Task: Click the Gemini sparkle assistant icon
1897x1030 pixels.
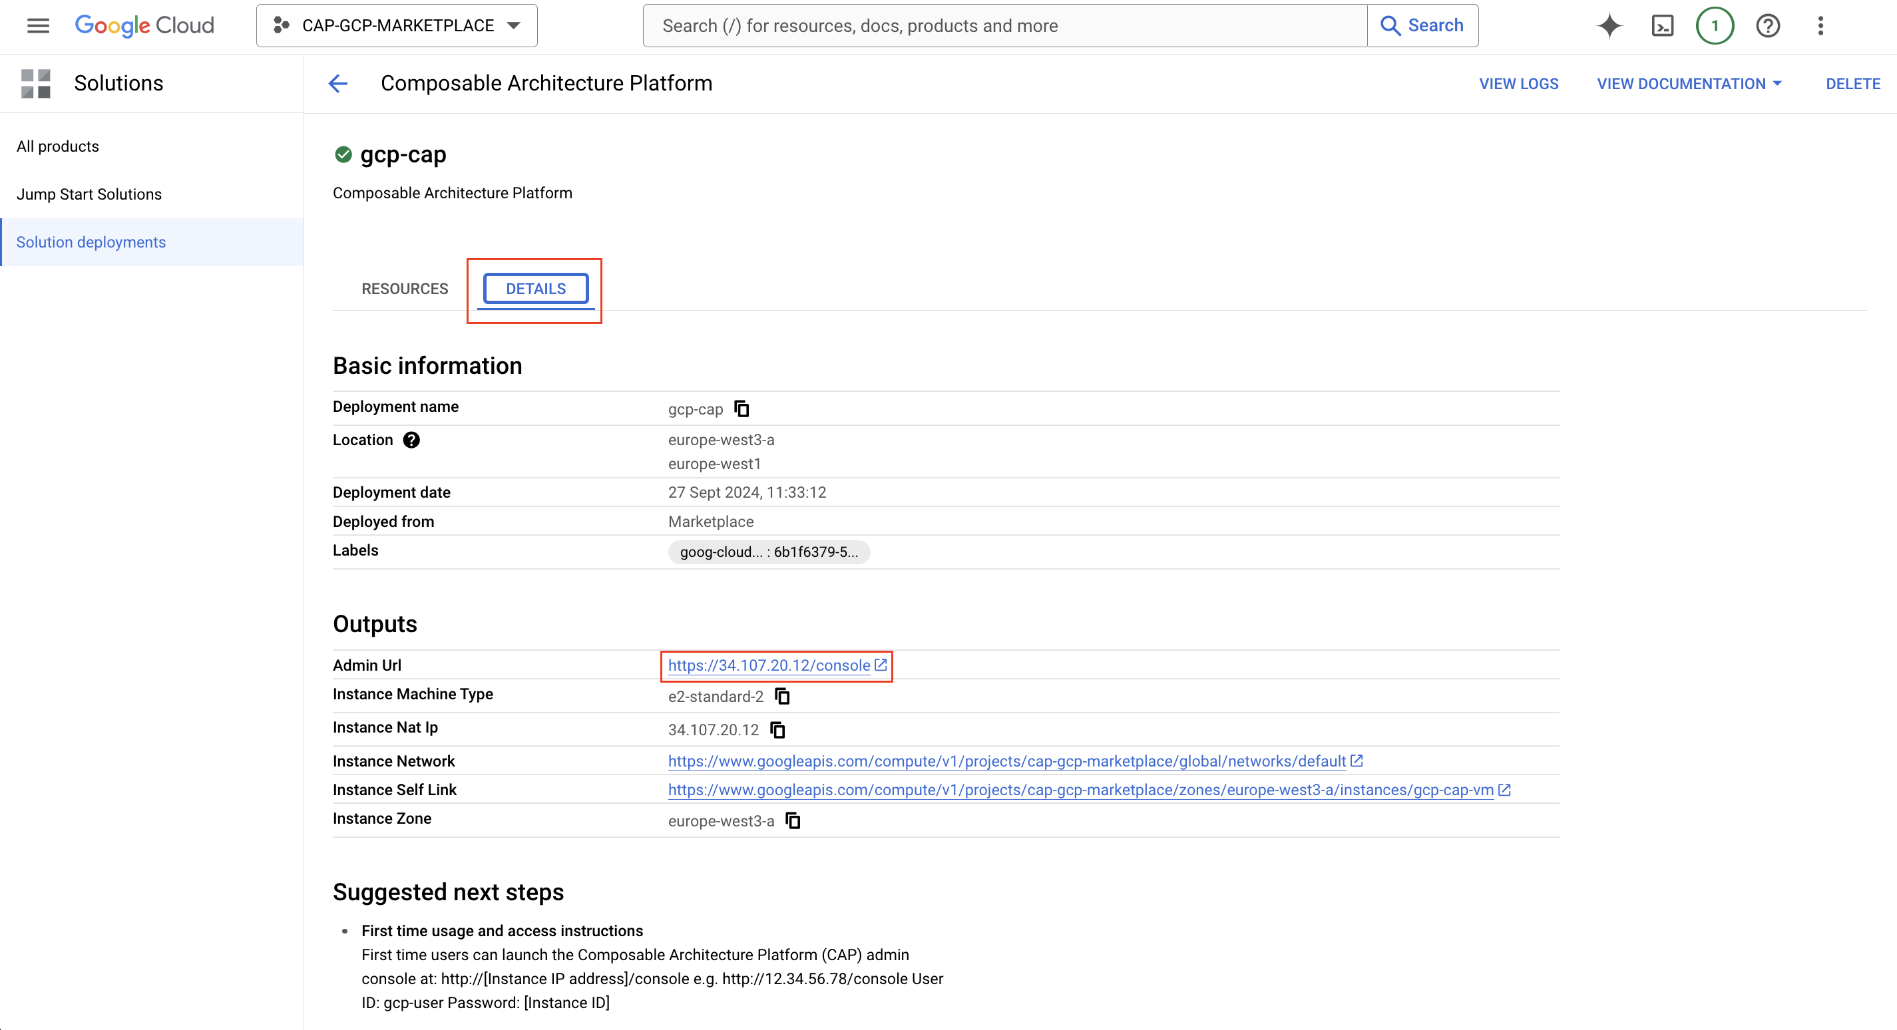Action: tap(1609, 26)
